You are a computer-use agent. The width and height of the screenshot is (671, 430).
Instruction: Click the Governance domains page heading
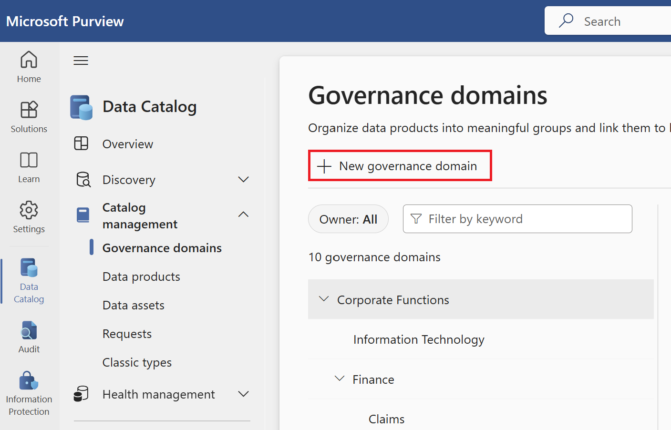pyautogui.click(x=428, y=95)
